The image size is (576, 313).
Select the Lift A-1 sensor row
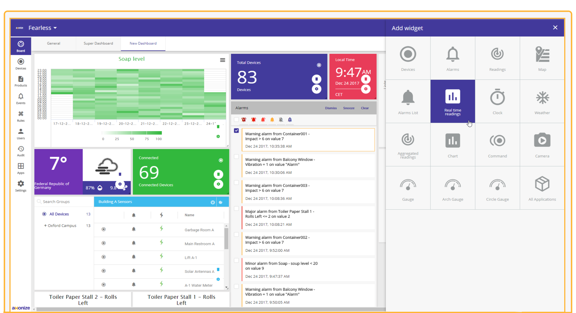point(159,258)
